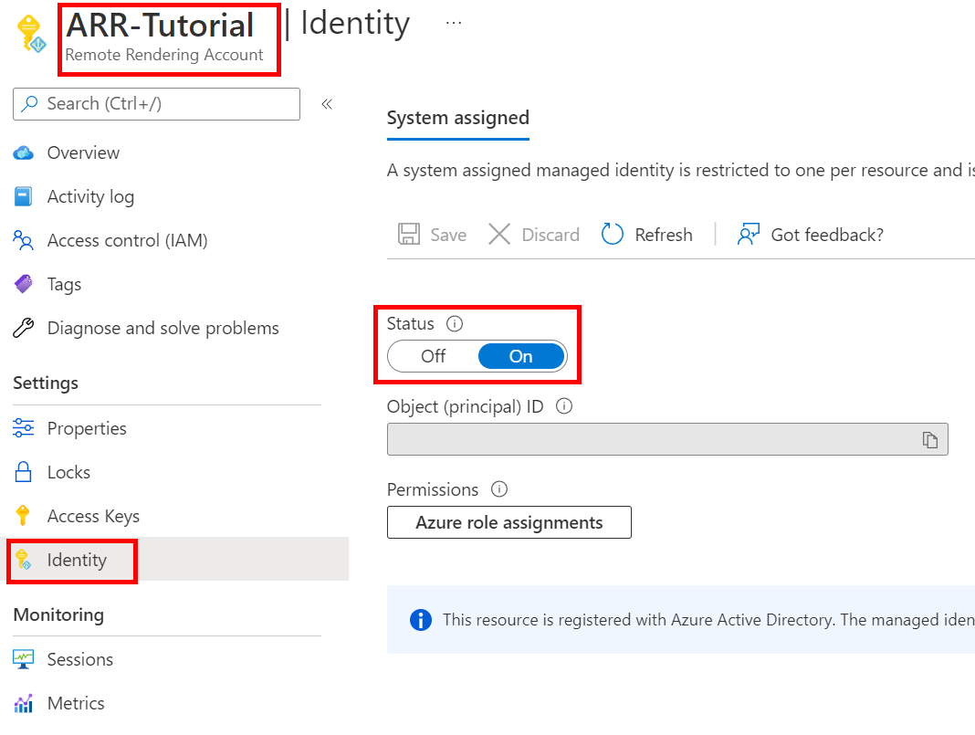
Task: Set Status toggle to On
Action: 521,356
